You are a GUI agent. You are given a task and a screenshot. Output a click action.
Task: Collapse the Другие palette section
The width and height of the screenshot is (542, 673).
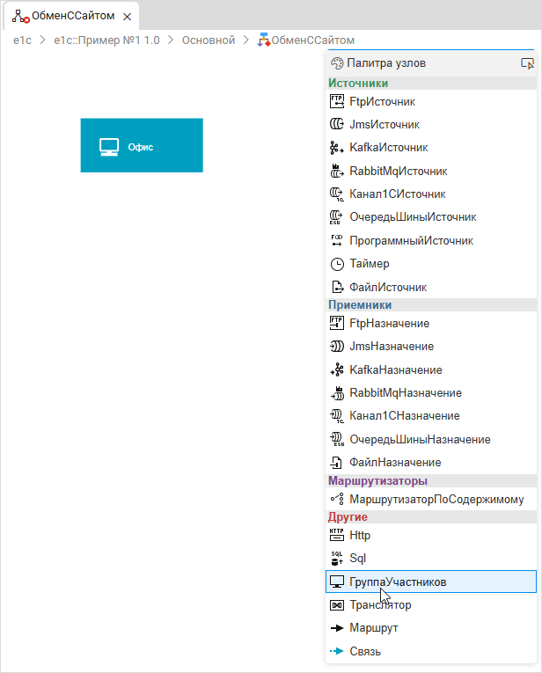tap(348, 516)
